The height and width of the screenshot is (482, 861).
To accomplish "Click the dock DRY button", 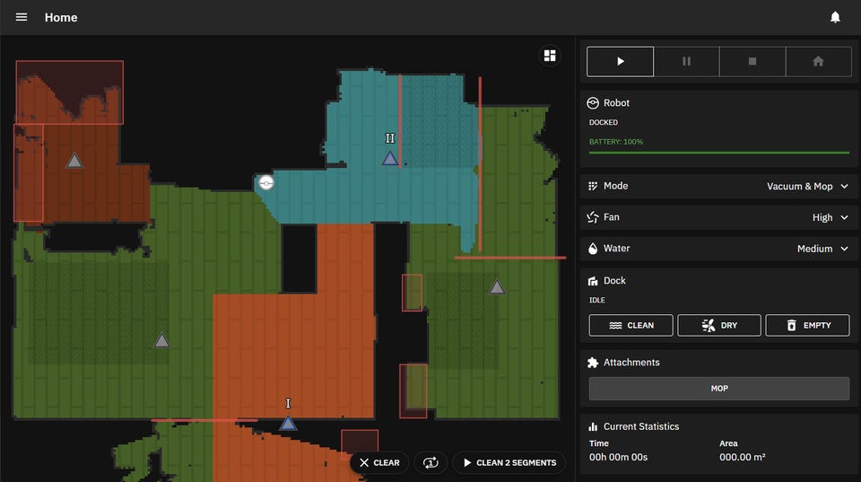I will click(719, 325).
